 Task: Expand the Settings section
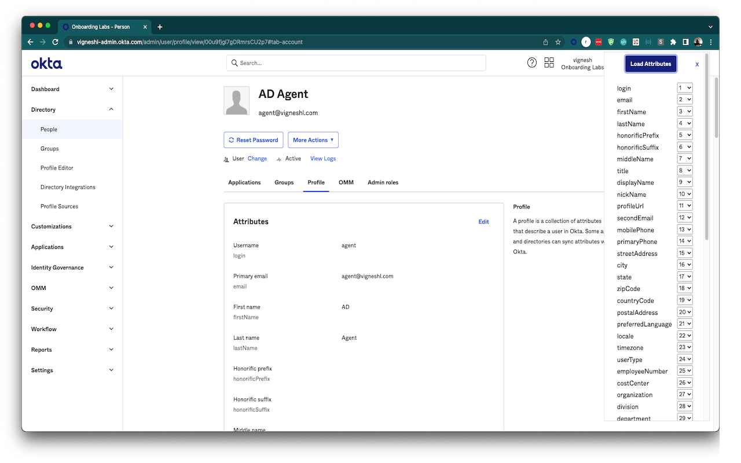(x=72, y=370)
